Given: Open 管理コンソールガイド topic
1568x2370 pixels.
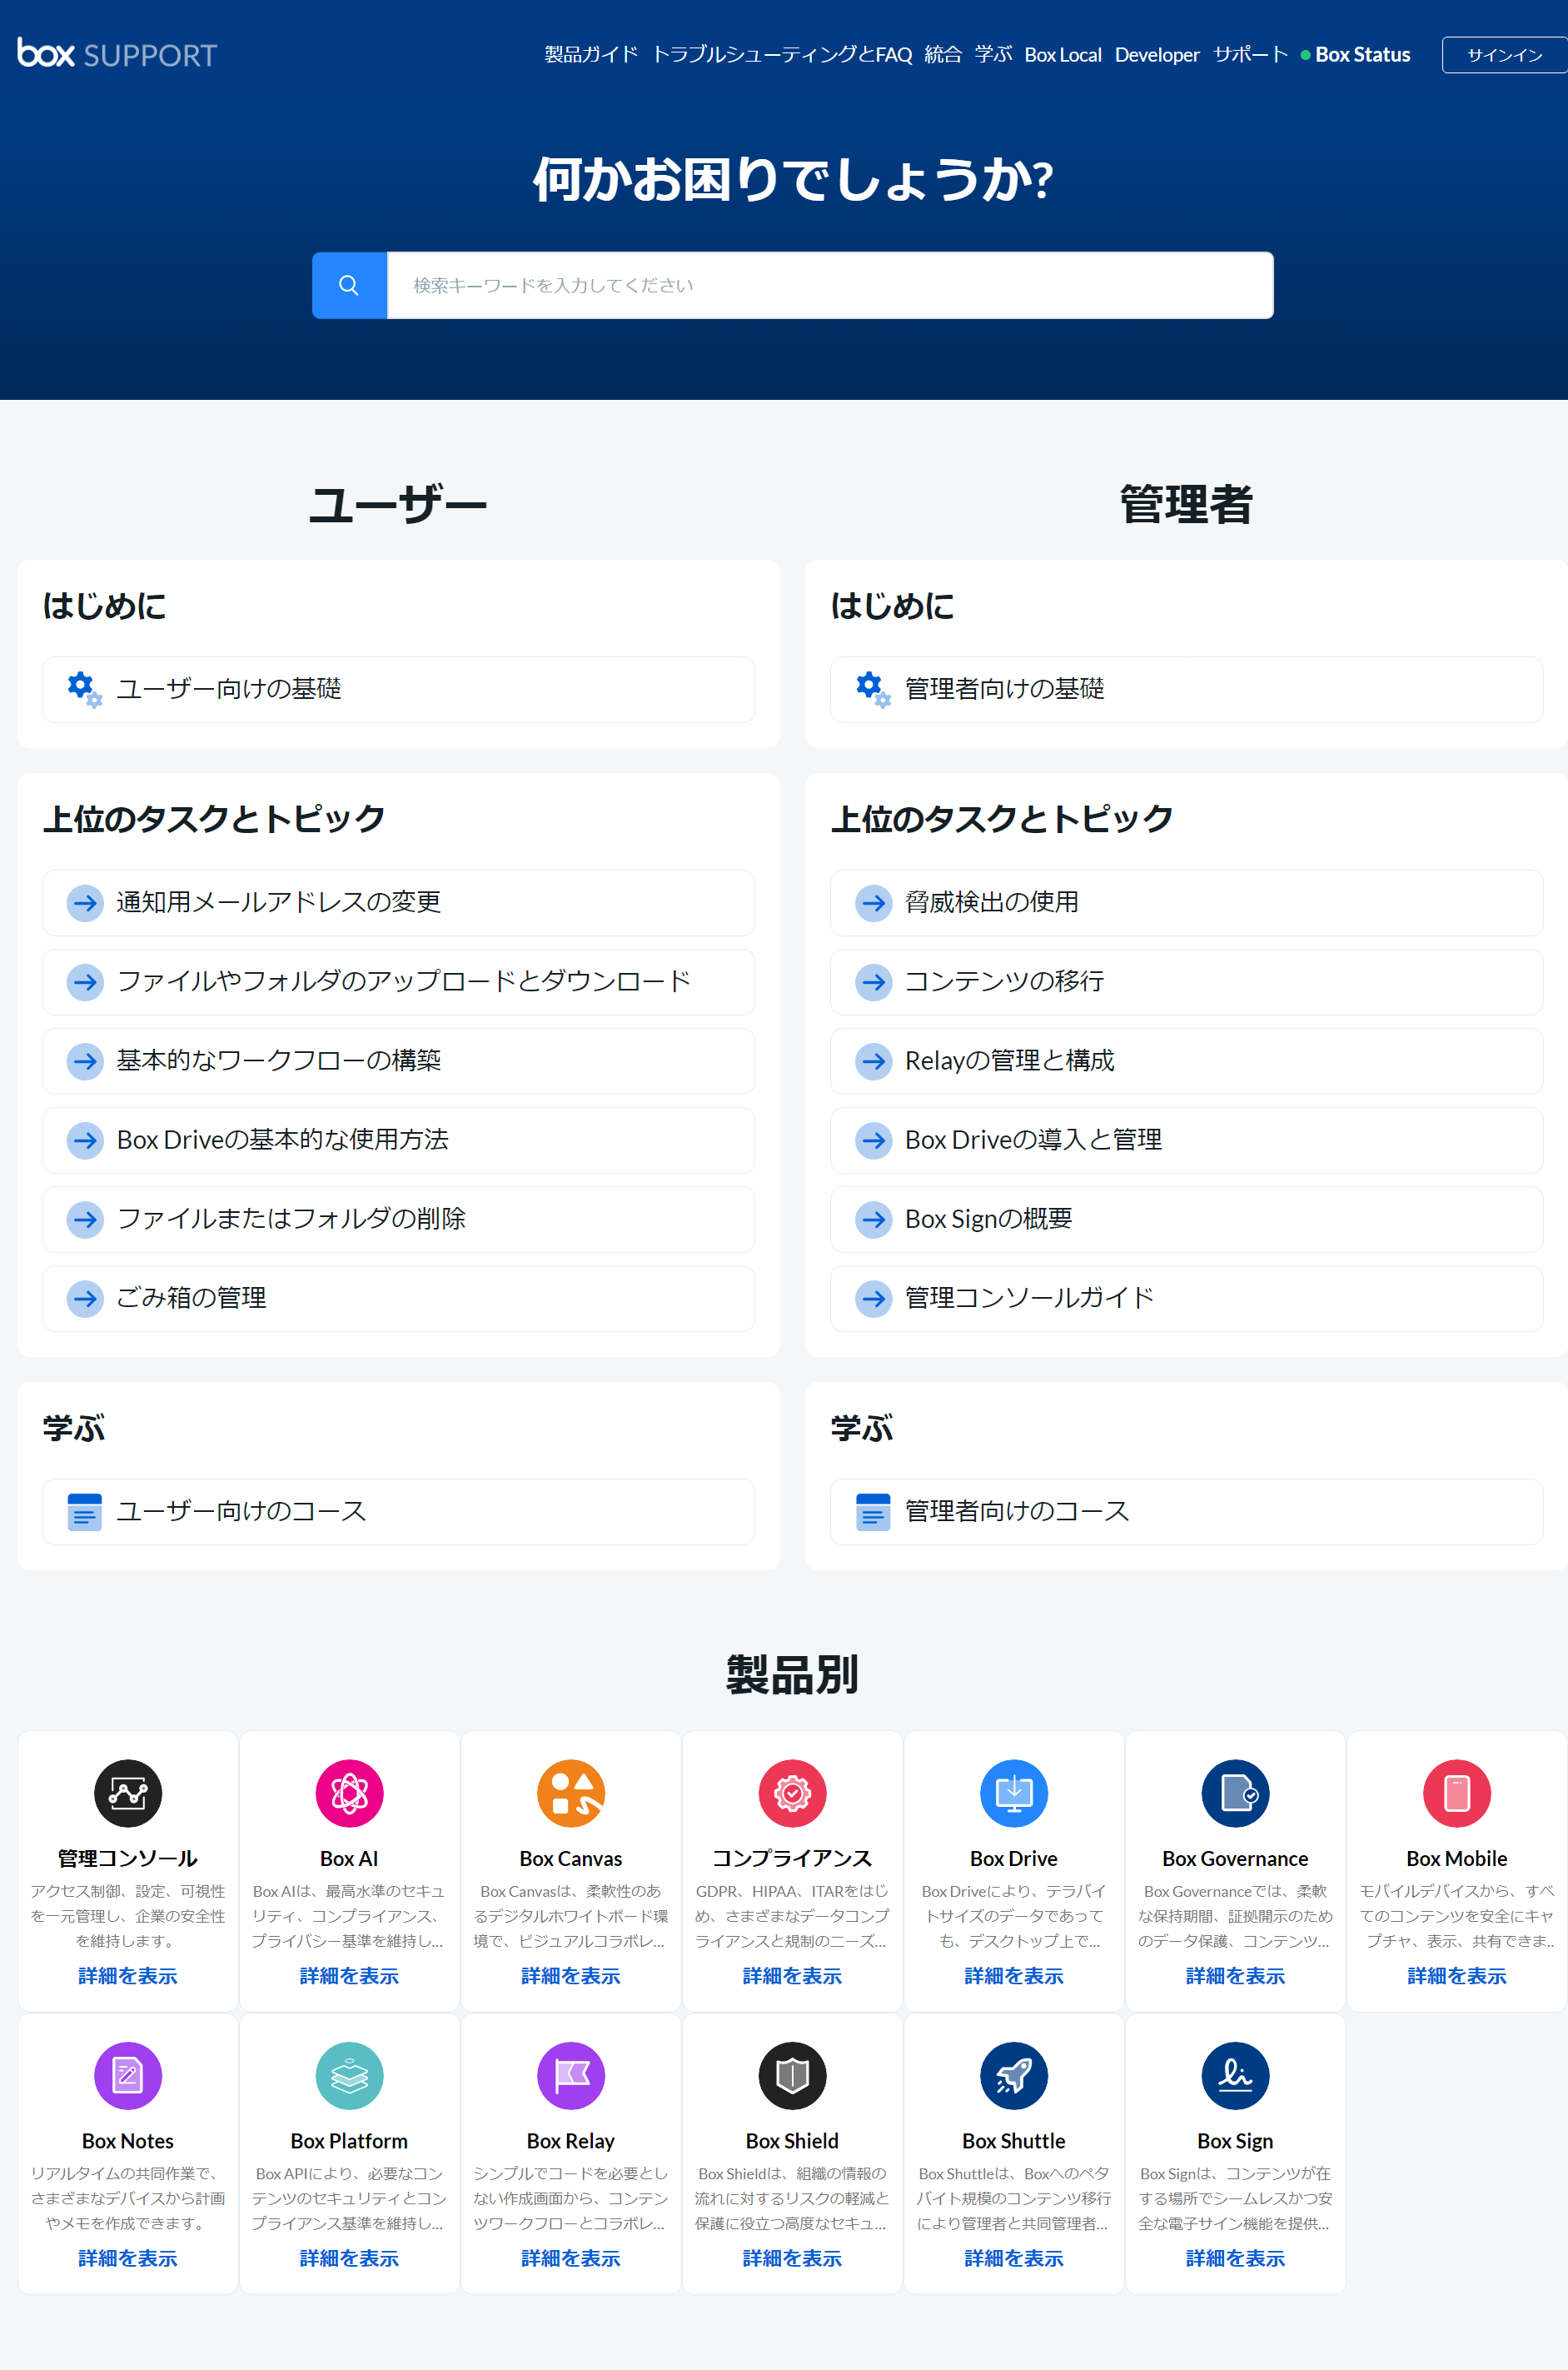Looking at the screenshot, I should [1187, 1299].
